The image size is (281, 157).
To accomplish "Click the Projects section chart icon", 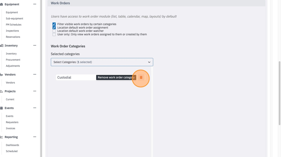I will (x=2, y=91).
